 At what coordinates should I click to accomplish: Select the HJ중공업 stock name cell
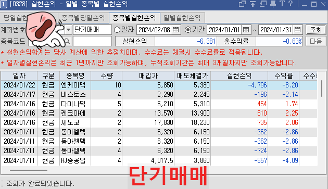point(75,160)
